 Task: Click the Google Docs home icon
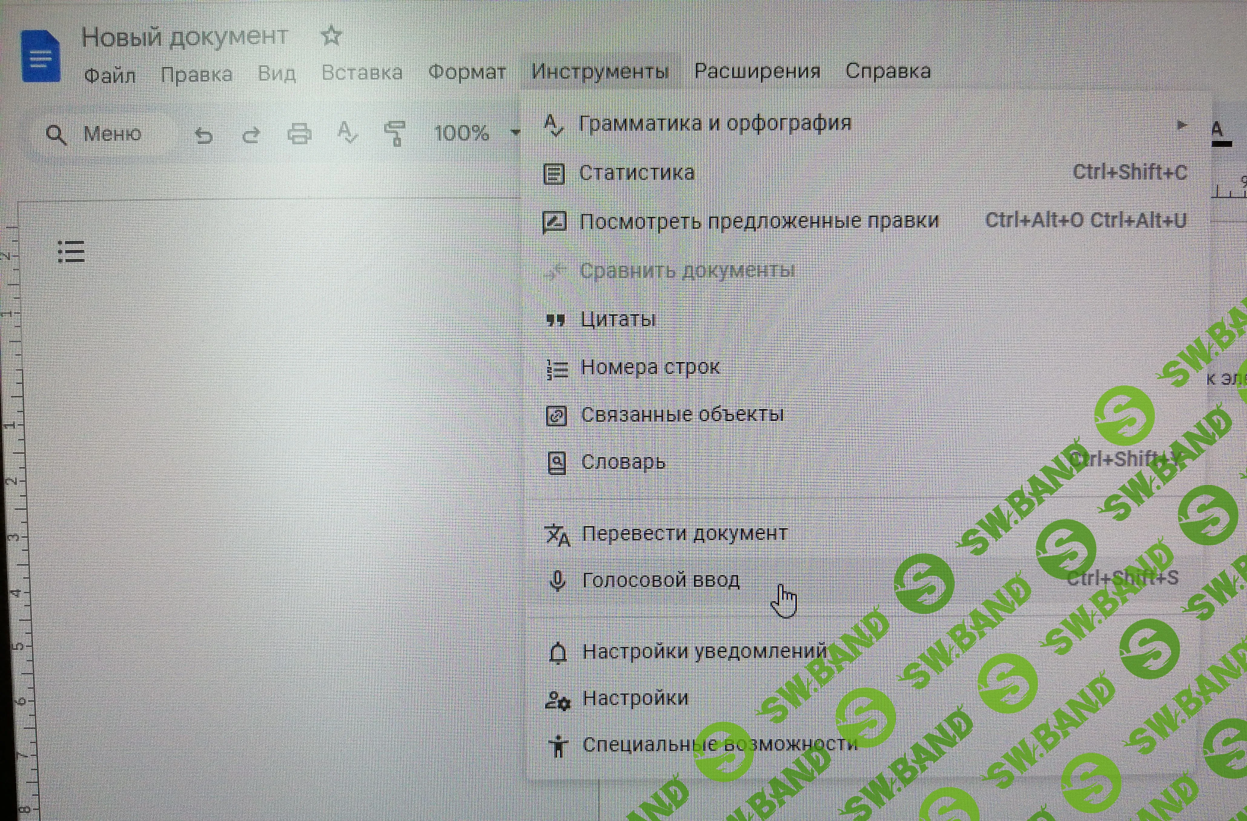click(40, 57)
